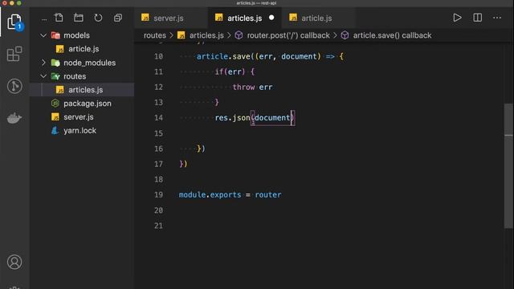Create a new file in explorer
The height and width of the screenshot is (289, 514).
59,18
